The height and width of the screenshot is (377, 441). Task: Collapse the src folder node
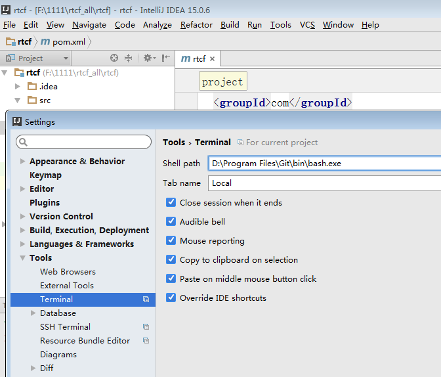point(18,100)
